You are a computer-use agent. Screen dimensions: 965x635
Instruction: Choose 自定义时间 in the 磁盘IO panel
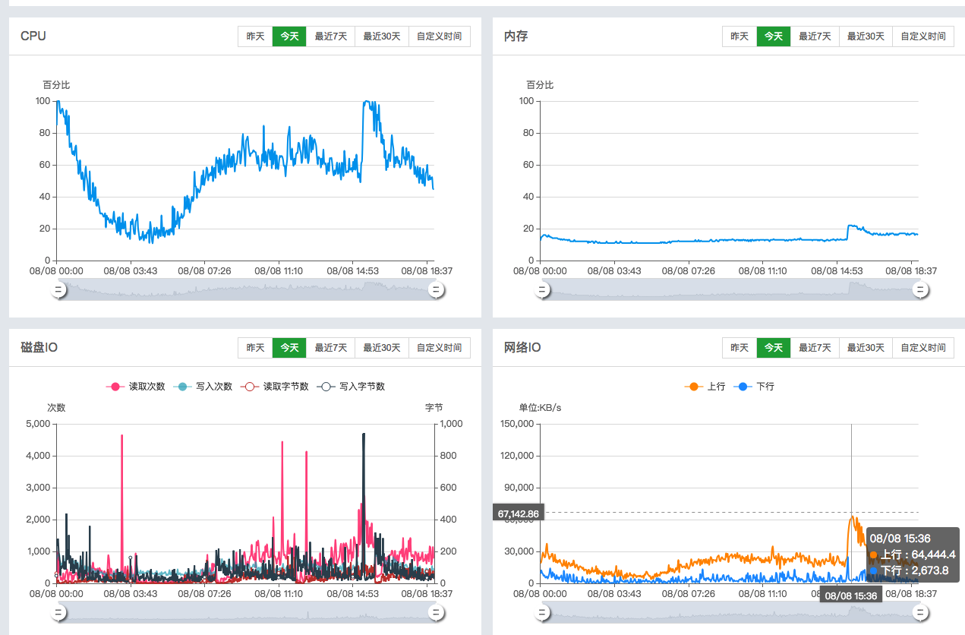point(439,348)
